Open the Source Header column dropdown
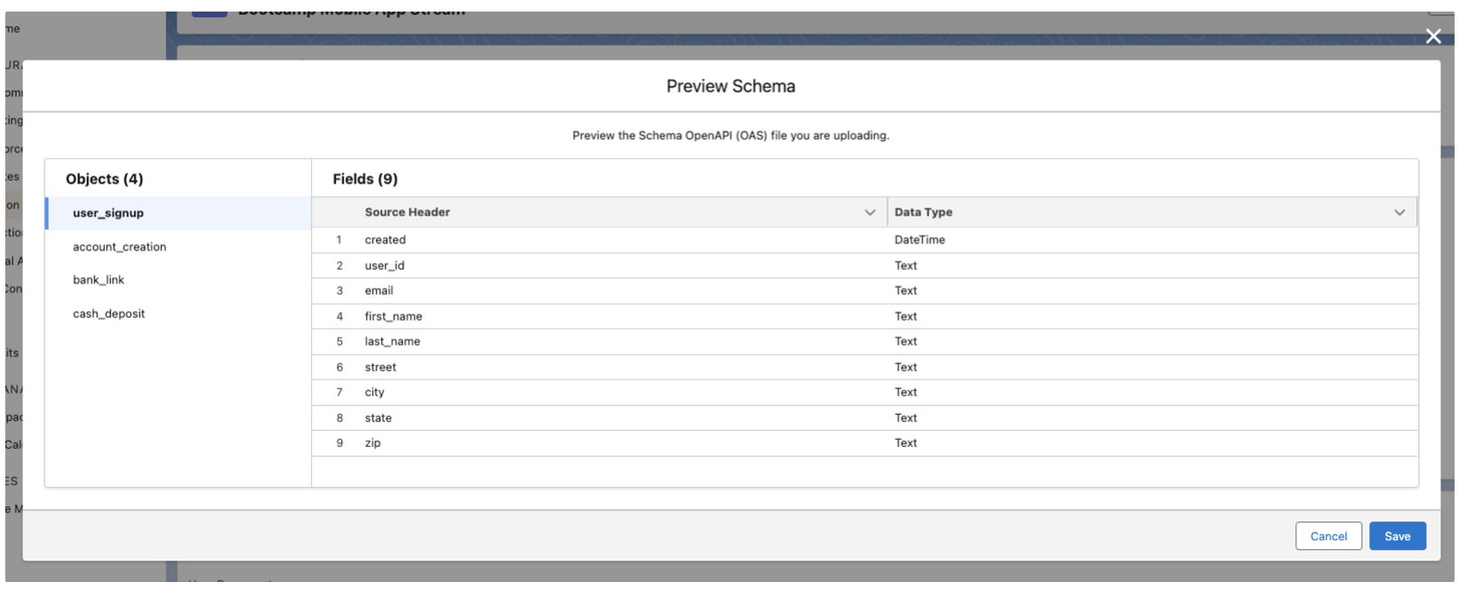This screenshot has width=1459, height=590. (870, 211)
